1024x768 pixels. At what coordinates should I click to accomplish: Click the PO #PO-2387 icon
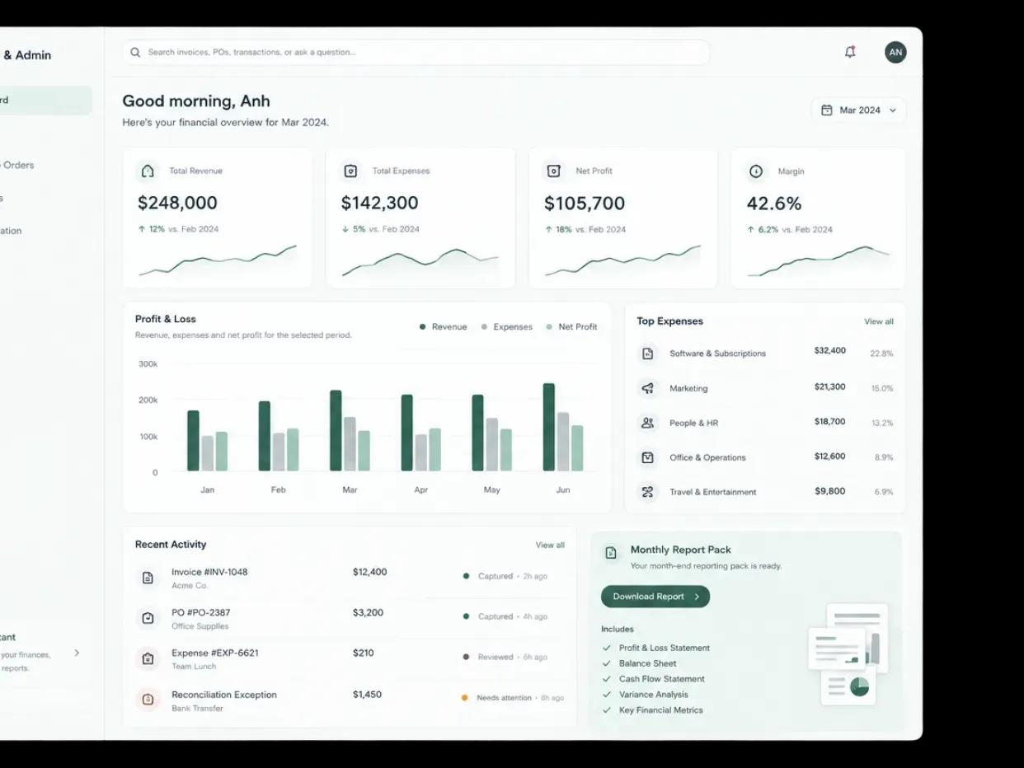pyautogui.click(x=148, y=618)
